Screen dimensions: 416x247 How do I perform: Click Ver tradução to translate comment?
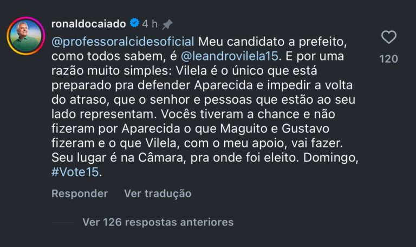[x=157, y=193]
